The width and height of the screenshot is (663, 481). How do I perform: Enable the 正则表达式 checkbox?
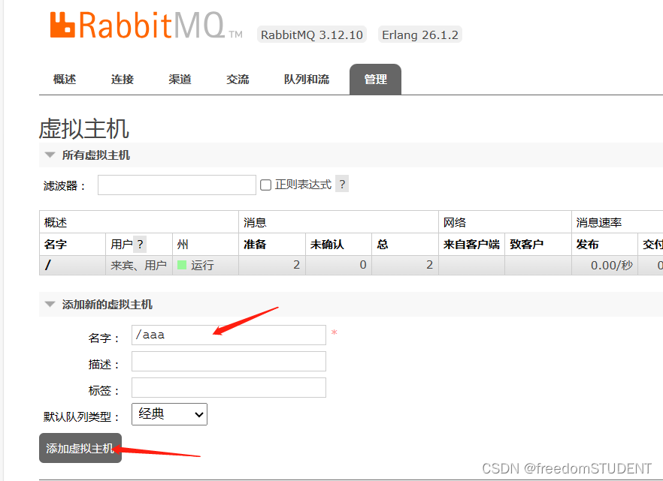(x=266, y=184)
